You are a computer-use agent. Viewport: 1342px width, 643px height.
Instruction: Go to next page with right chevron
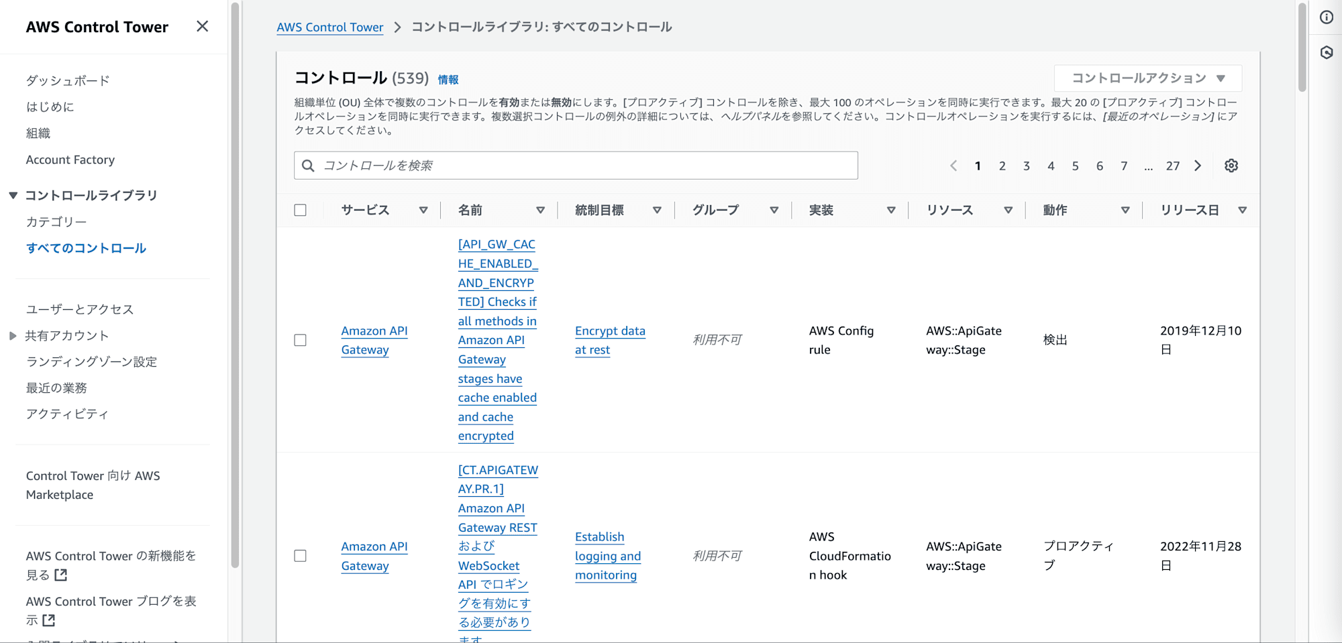tap(1198, 166)
